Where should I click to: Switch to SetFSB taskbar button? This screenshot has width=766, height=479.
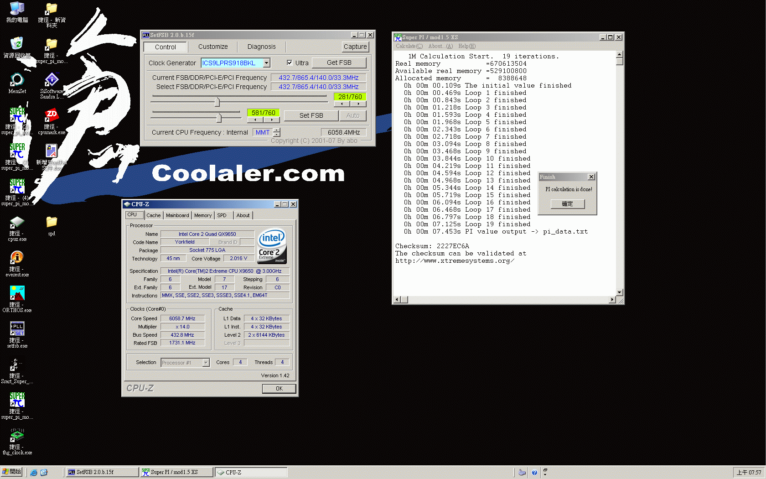click(102, 472)
